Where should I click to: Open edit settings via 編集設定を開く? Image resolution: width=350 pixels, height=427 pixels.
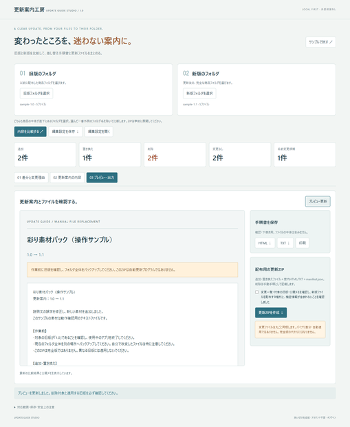pos(99,132)
